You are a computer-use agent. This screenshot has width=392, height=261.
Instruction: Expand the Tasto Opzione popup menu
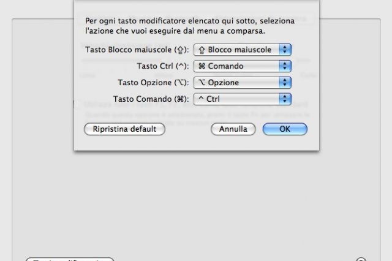pyautogui.click(x=241, y=82)
